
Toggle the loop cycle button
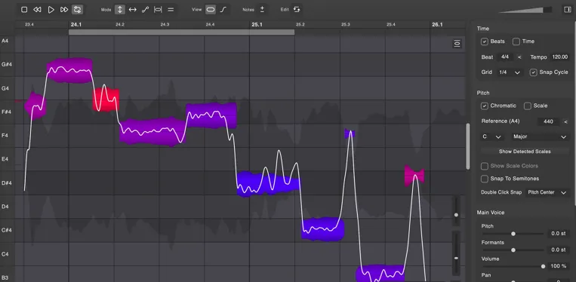click(77, 10)
